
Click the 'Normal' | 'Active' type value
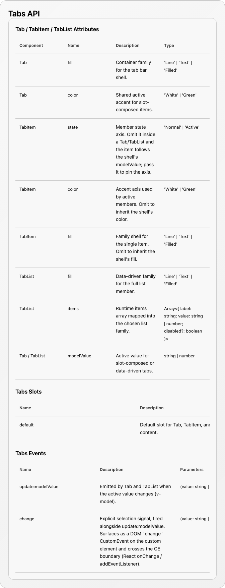pyautogui.click(x=181, y=127)
